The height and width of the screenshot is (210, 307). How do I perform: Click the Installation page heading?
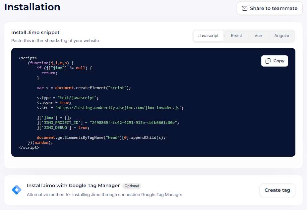(x=32, y=7)
